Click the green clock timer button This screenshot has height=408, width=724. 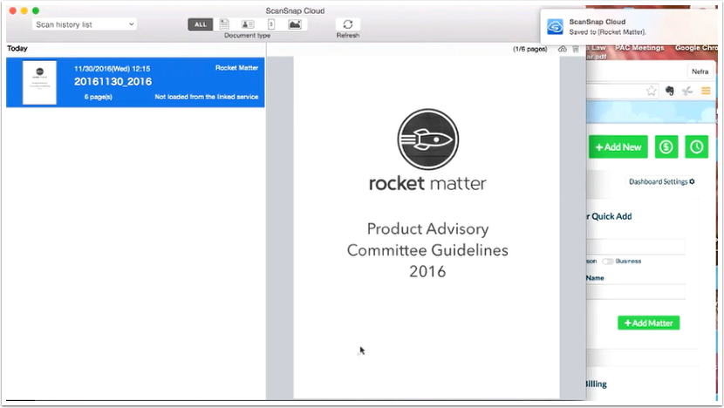click(x=697, y=147)
